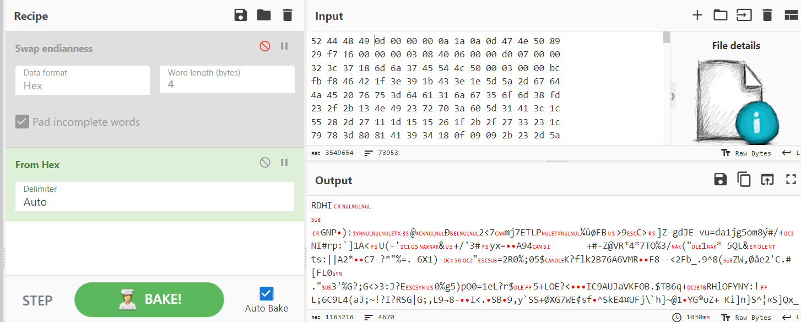Save output to file
Viewport: 801px width, 322px height.
(x=719, y=179)
